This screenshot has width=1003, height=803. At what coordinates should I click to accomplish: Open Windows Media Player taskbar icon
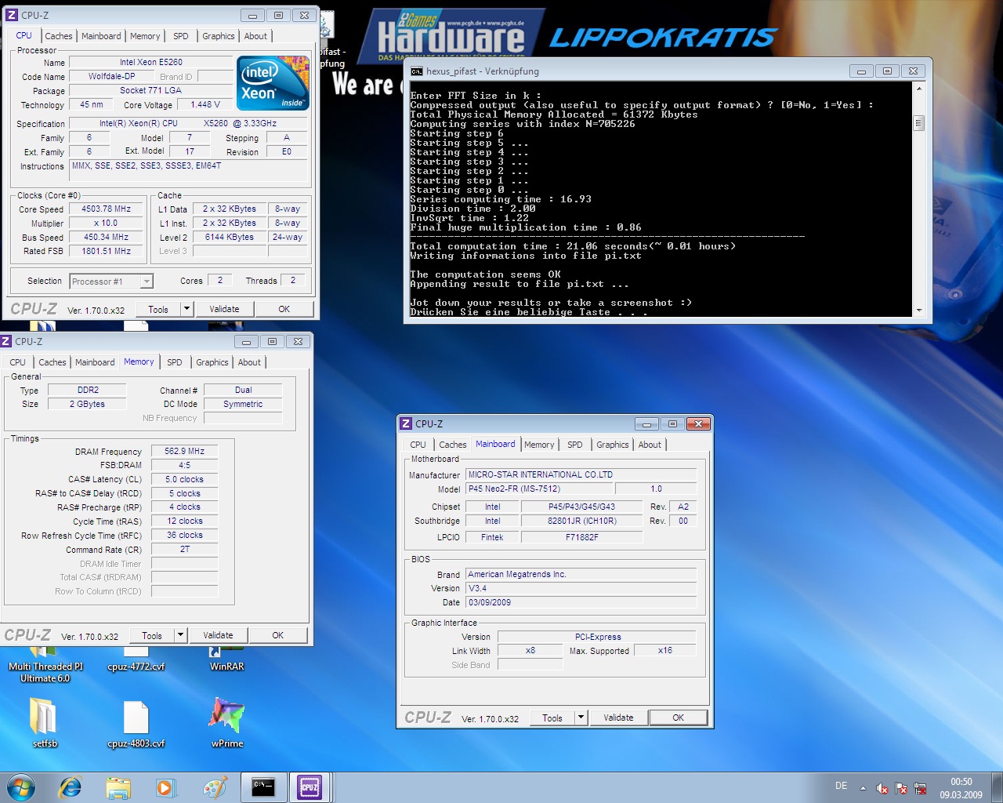166,787
